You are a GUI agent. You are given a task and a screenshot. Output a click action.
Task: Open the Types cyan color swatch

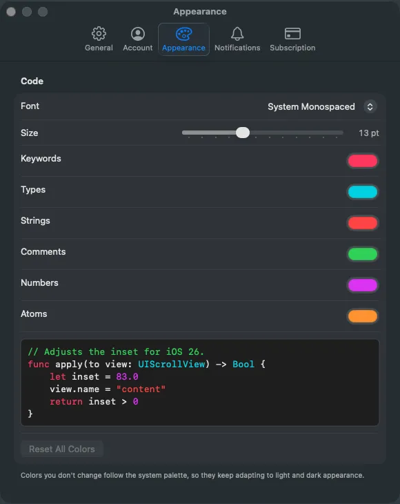[x=363, y=192]
